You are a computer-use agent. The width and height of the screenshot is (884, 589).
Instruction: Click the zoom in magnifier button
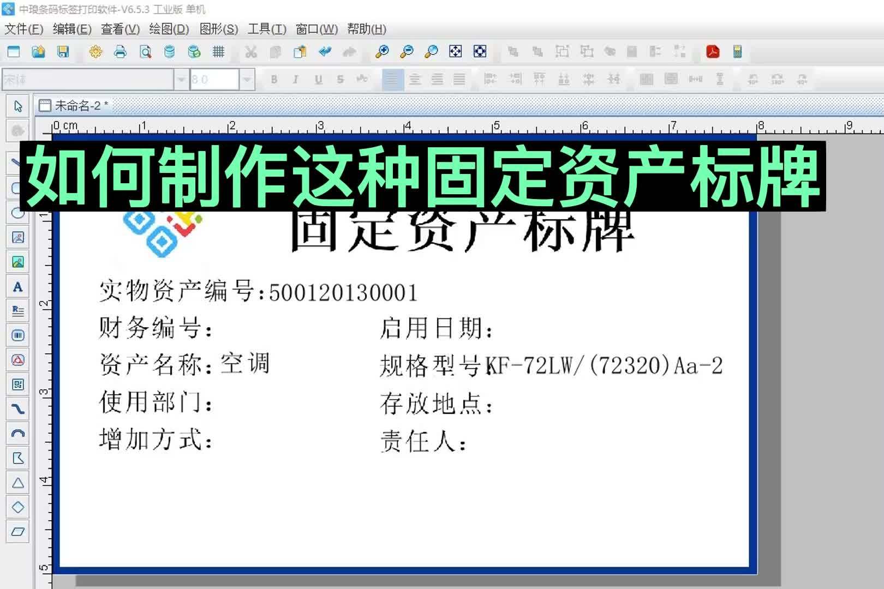click(x=383, y=52)
